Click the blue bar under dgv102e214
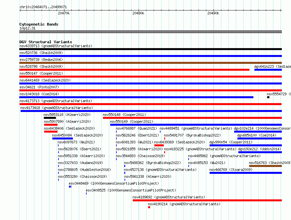Viewport: 291px width, 220px height. coord(258,132)
